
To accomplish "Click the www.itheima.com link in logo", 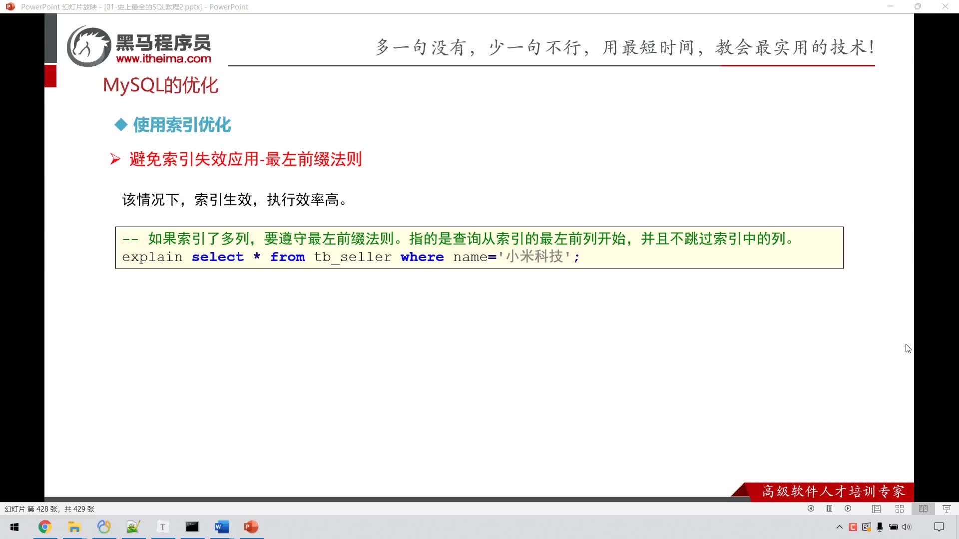I will (163, 58).
